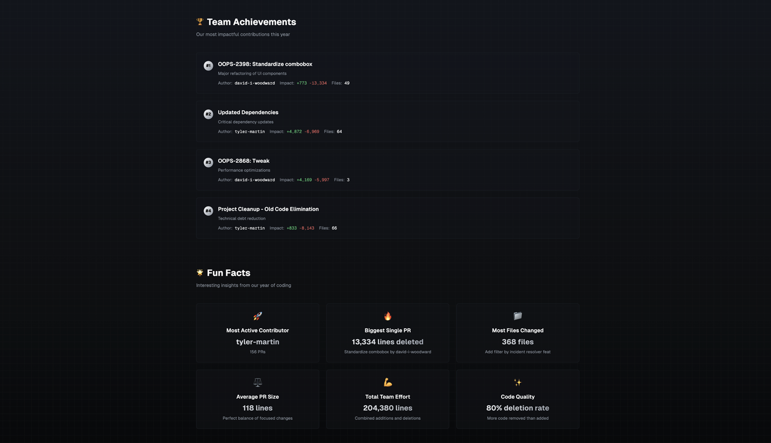This screenshot has height=443, width=771.
Task: Click the folder icon on Most Files Changed card
Action: (x=518, y=316)
